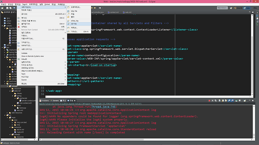
Task: Click the back navigation arrow in toolbar
Action: (95, 8)
